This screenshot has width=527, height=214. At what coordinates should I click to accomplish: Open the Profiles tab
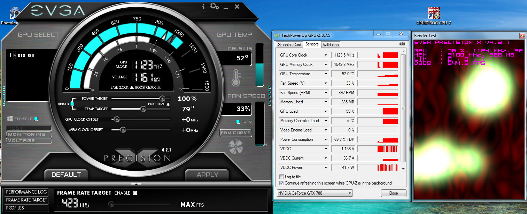[26, 208]
